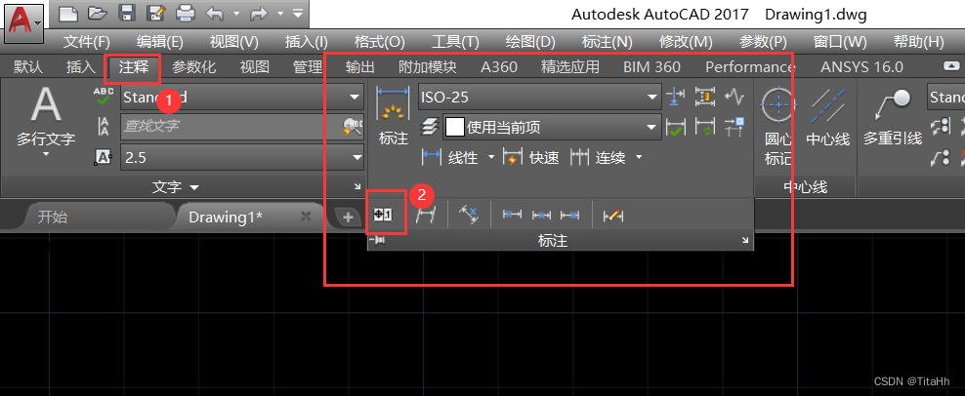The image size is (965, 396).
Task: Click the find text search icon
Action: 354,127
